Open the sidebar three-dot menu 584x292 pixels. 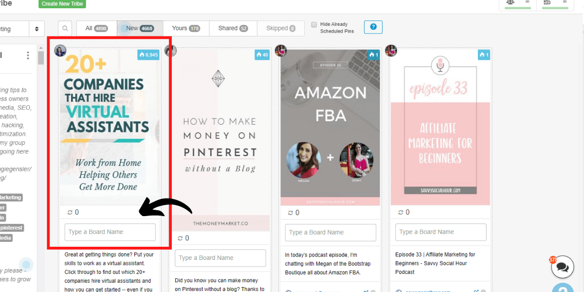(28, 55)
